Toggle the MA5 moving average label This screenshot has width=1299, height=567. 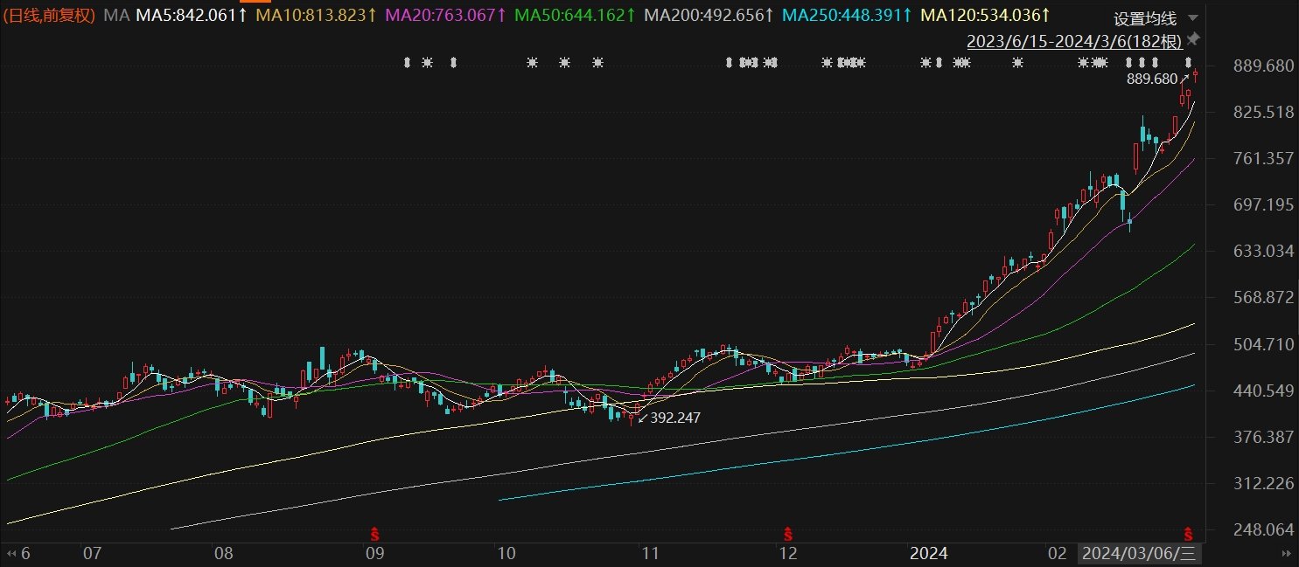point(192,16)
